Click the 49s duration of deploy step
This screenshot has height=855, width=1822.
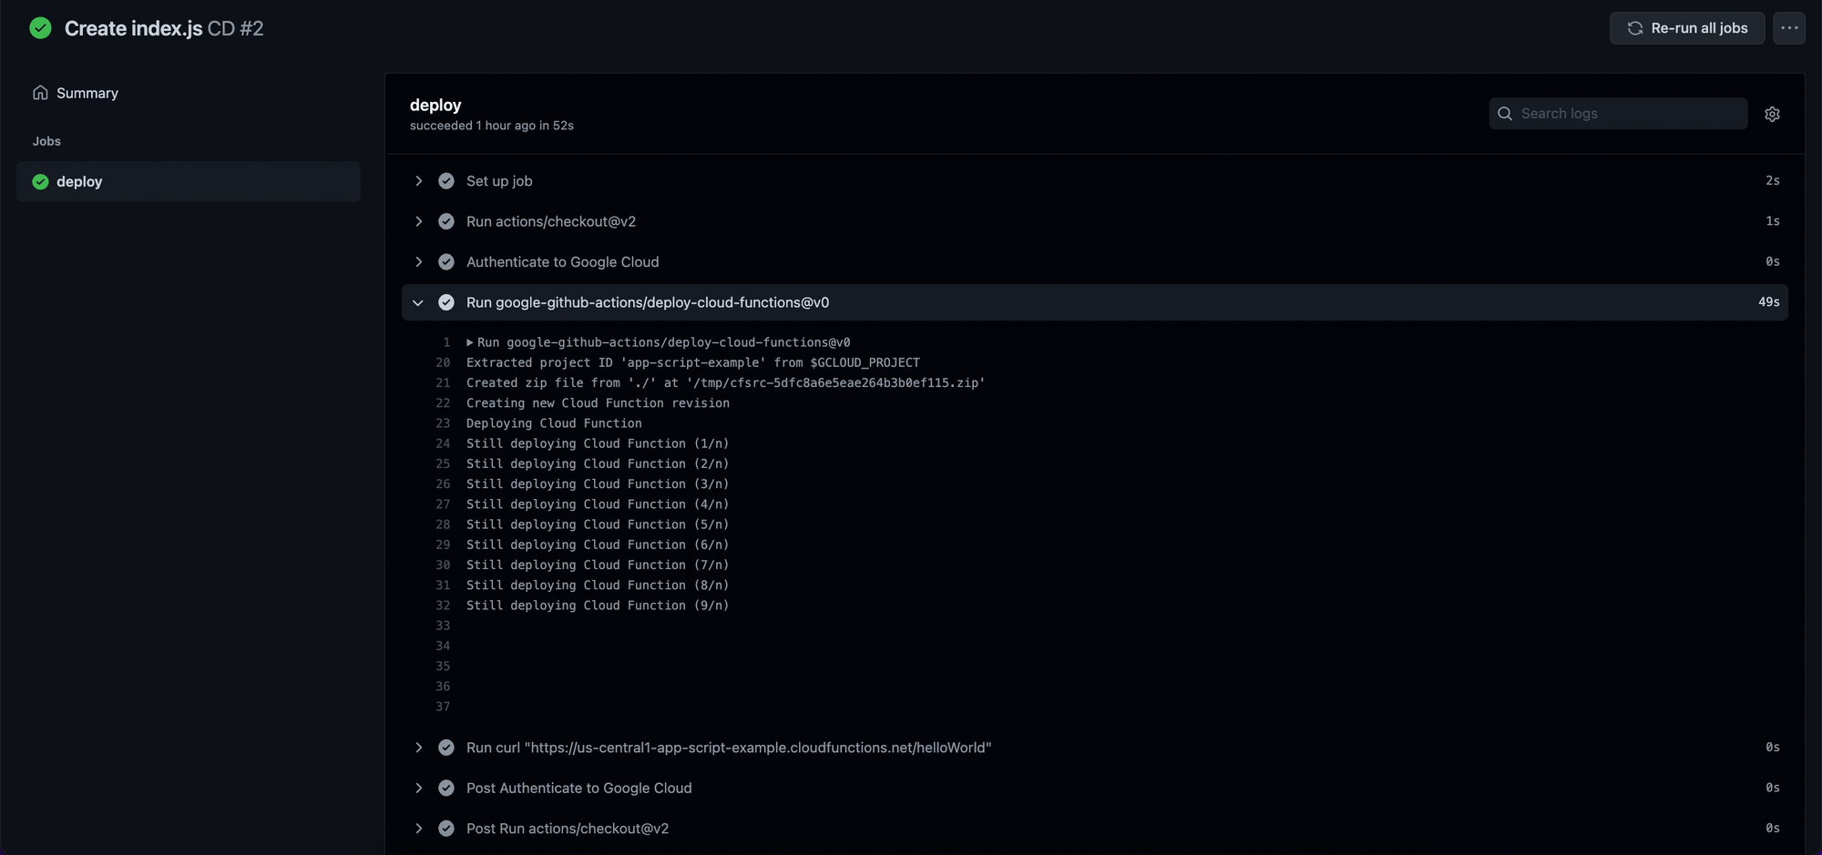(x=1768, y=302)
